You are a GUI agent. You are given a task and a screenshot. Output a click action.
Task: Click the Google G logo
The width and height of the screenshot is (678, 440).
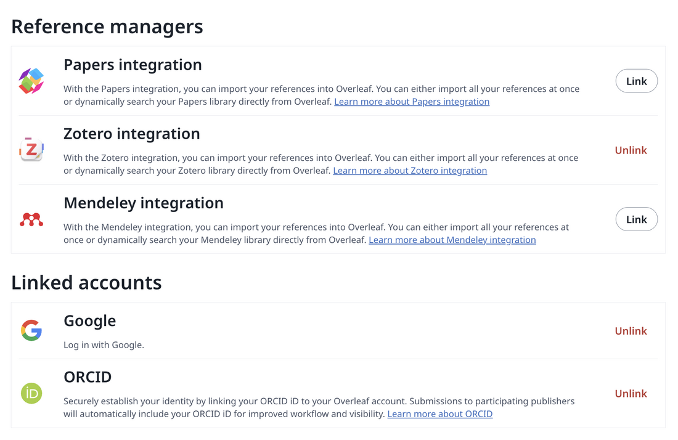coord(31,331)
